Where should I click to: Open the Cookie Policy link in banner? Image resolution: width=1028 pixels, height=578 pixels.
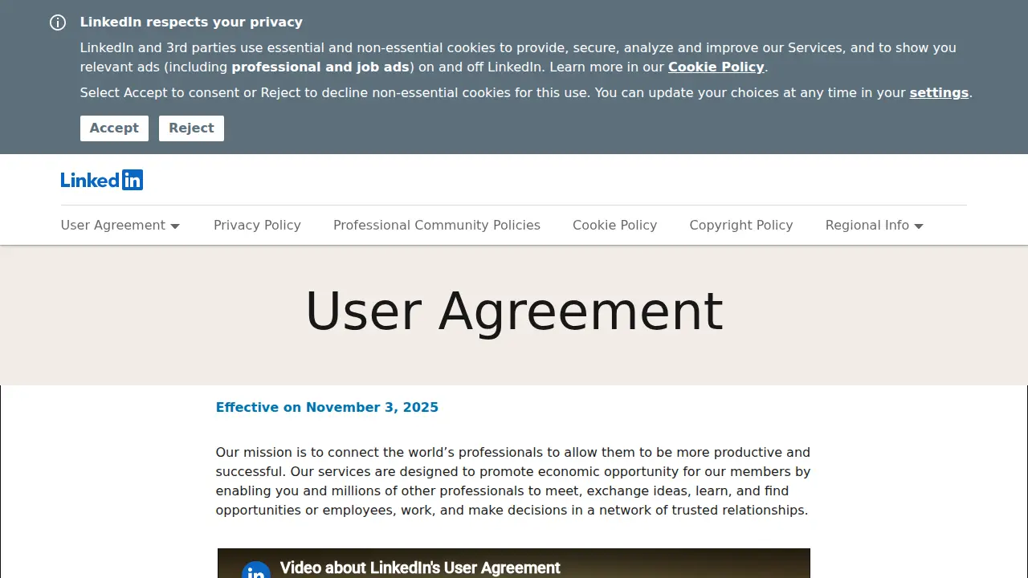pos(716,67)
